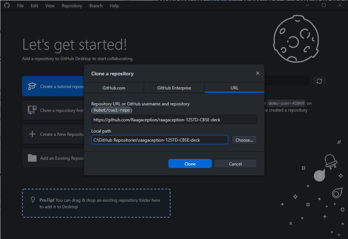Open the Branch menu
The image size is (348, 239).
click(96, 6)
